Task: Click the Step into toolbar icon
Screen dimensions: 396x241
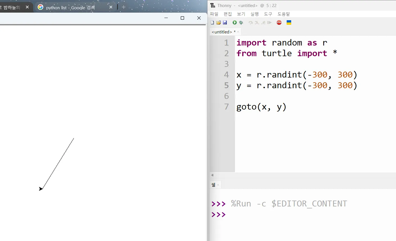Action: [x=257, y=22]
